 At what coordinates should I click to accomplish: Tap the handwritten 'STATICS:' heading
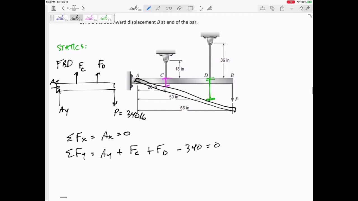click(x=72, y=47)
